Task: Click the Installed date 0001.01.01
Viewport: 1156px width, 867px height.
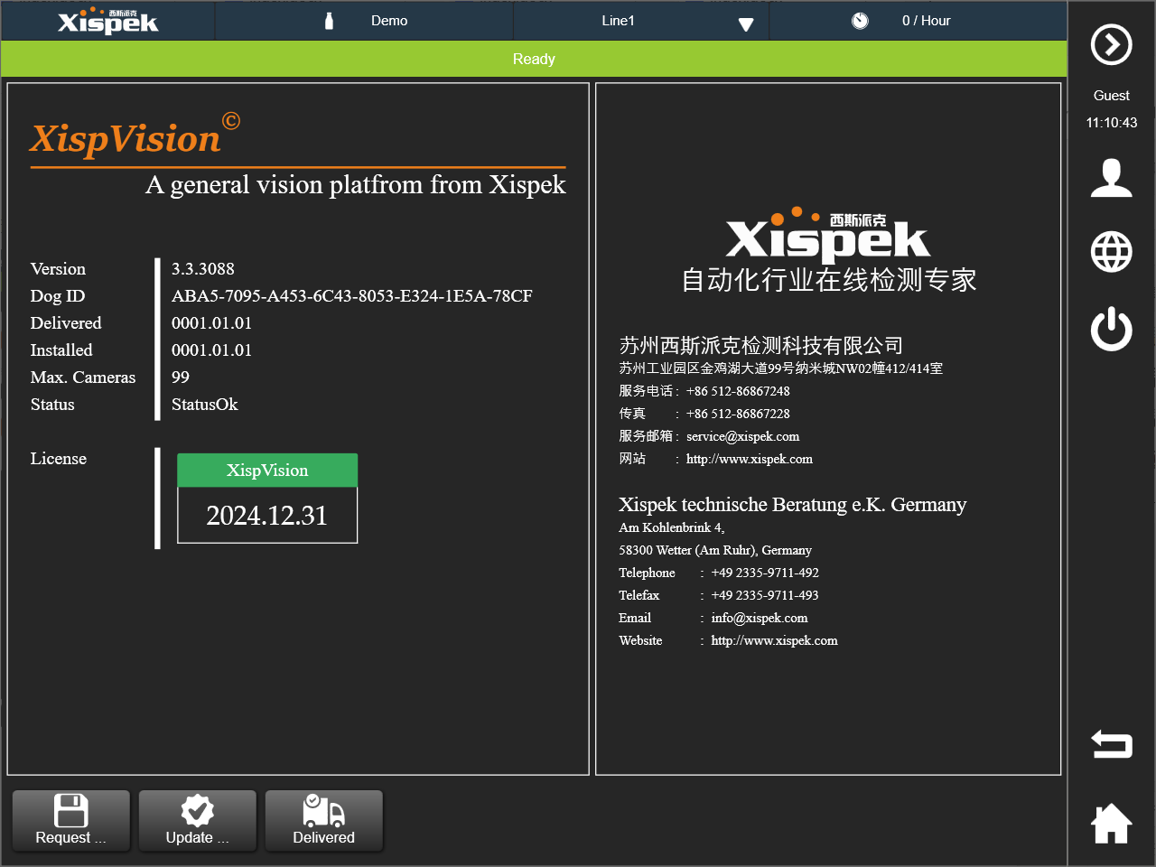Action: (x=212, y=350)
